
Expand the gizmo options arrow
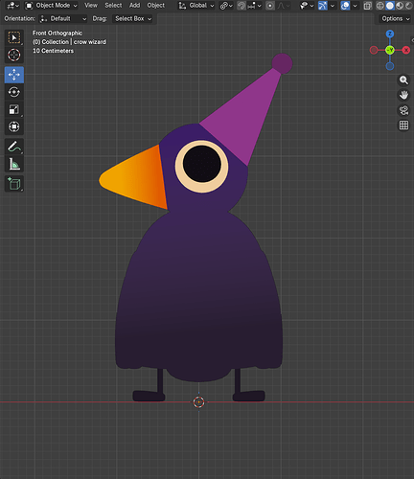[333, 6]
